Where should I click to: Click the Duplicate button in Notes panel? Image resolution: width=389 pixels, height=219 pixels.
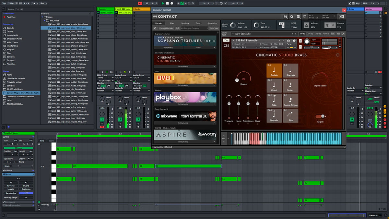[26, 189]
